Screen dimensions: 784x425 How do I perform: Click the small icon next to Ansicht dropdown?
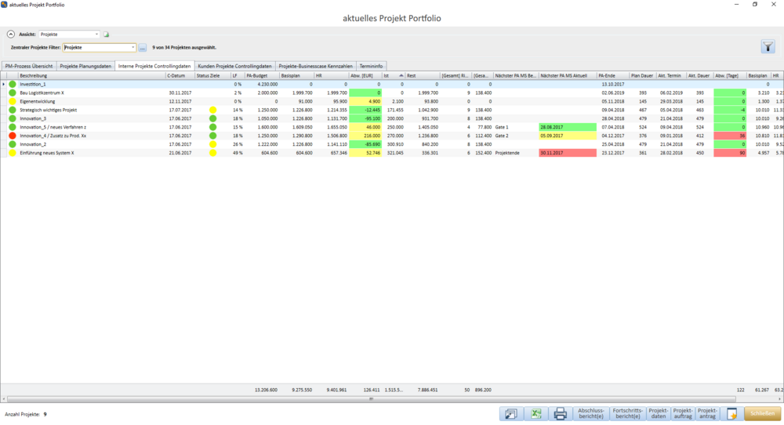coord(107,35)
